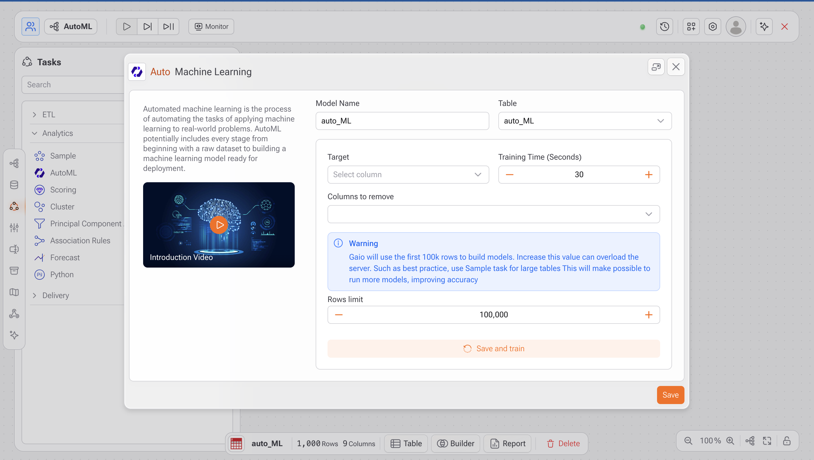This screenshot has width=814, height=460.
Task: Click the zoom out magnifier icon
Action: [x=688, y=441]
